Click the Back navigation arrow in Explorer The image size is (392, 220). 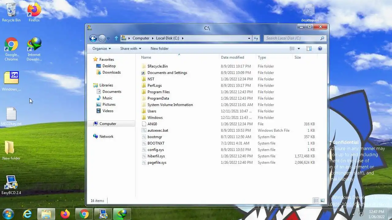point(93,38)
